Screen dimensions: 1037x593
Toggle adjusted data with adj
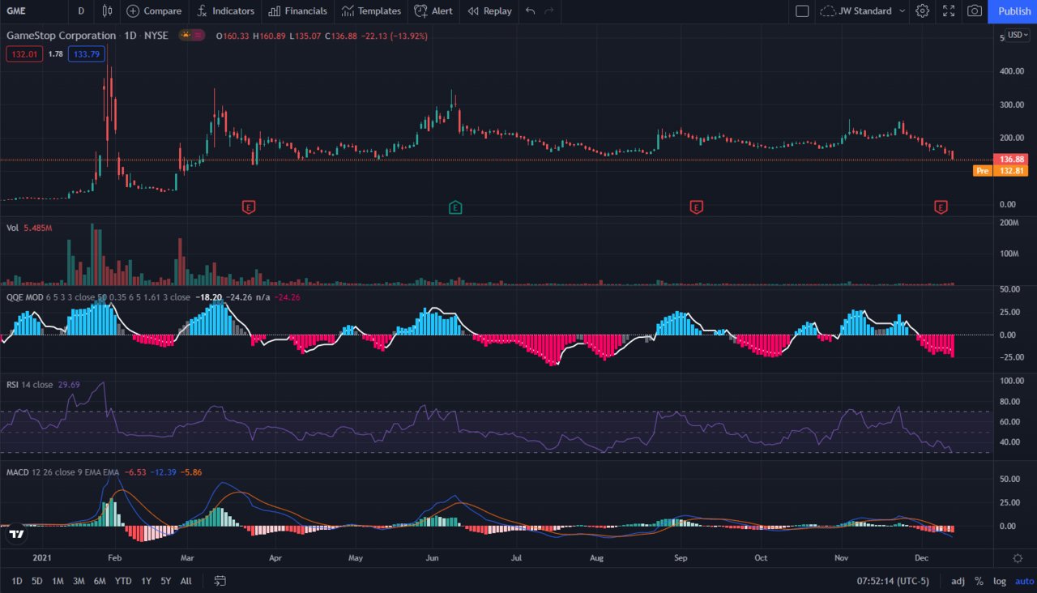pos(958,581)
